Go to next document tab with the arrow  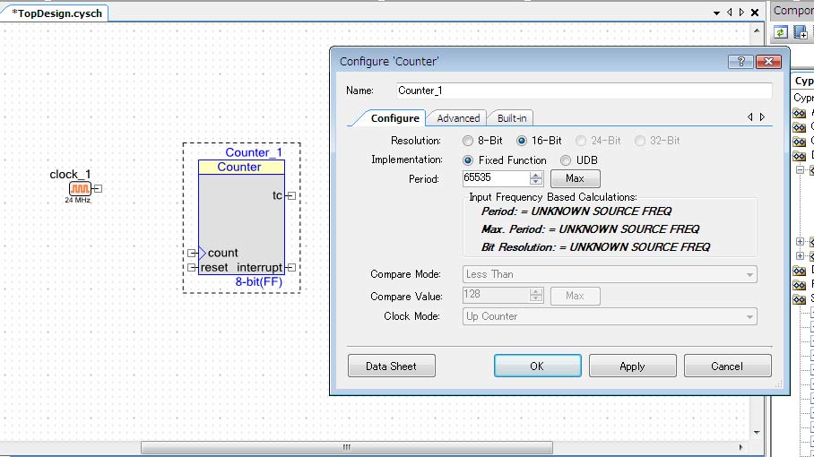[x=742, y=12]
